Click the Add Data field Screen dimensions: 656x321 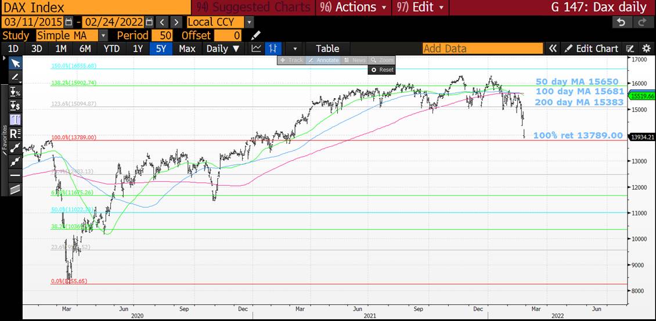[482, 49]
